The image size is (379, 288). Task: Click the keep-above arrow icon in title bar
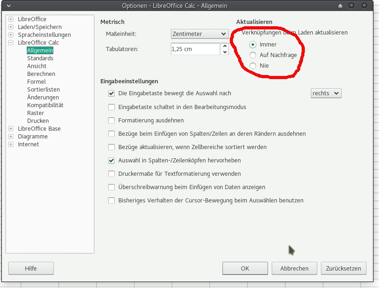point(340,6)
